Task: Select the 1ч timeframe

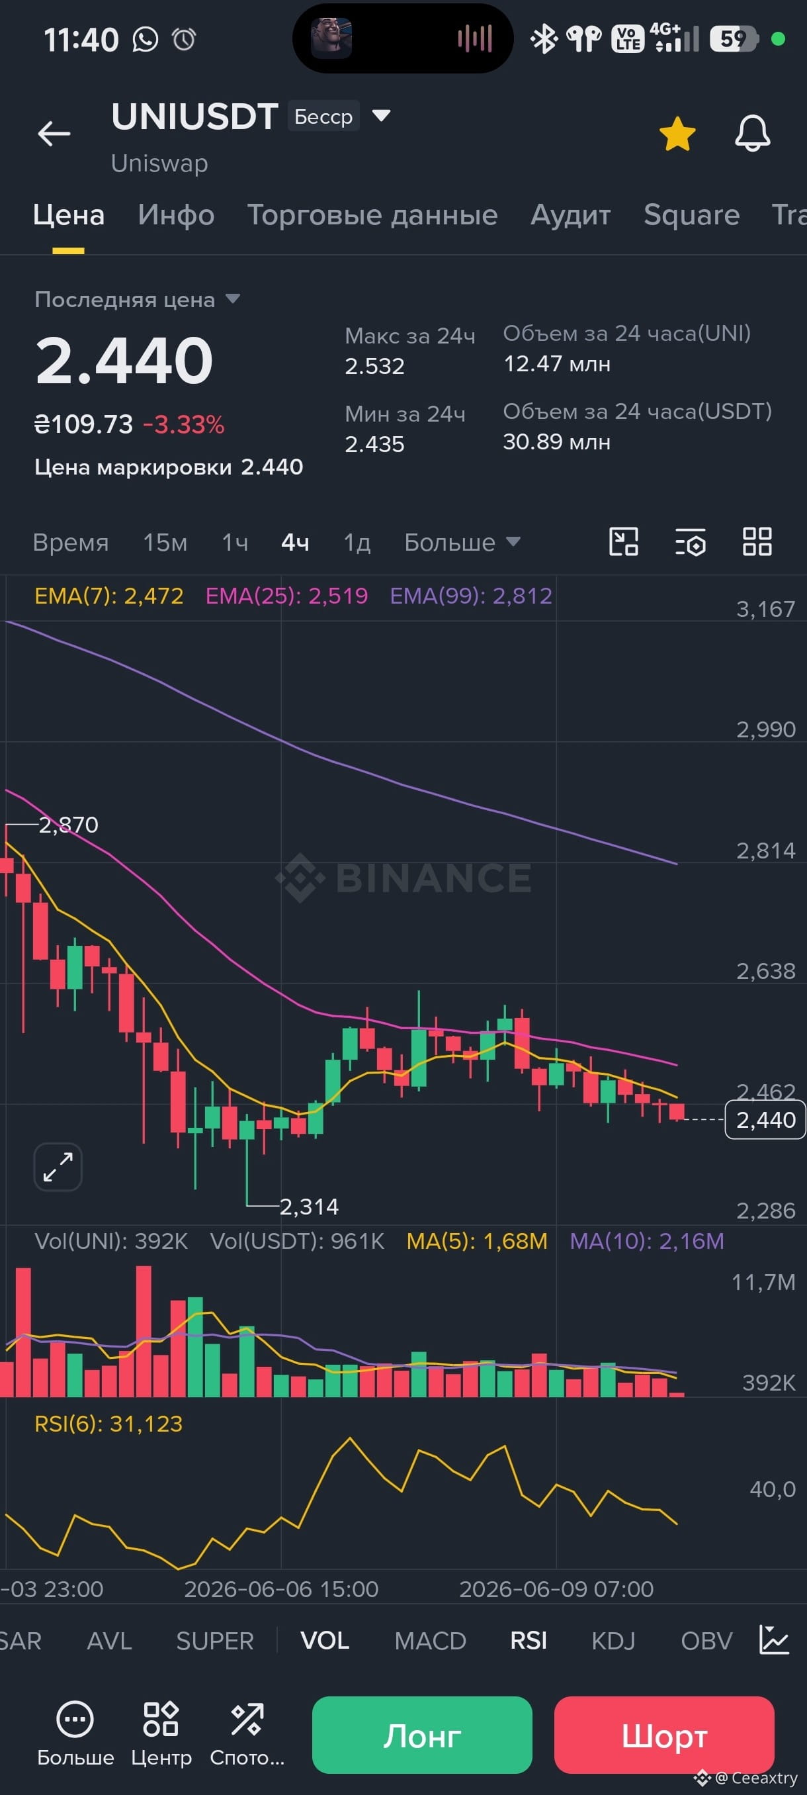Action: 235,542
